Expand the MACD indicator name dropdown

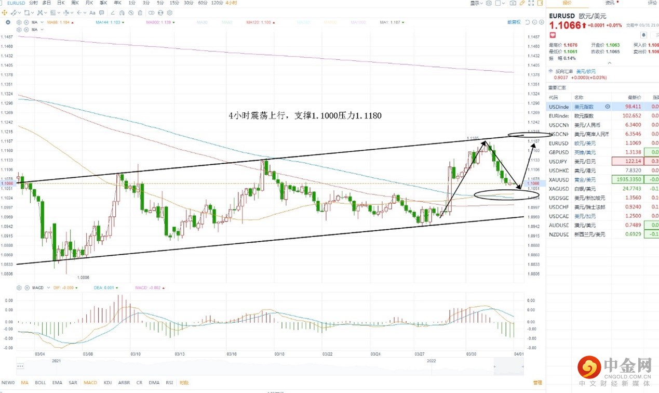tap(48, 287)
